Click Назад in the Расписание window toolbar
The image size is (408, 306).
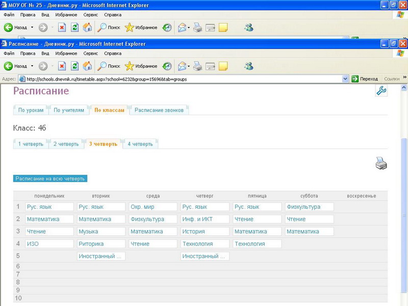point(15,66)
